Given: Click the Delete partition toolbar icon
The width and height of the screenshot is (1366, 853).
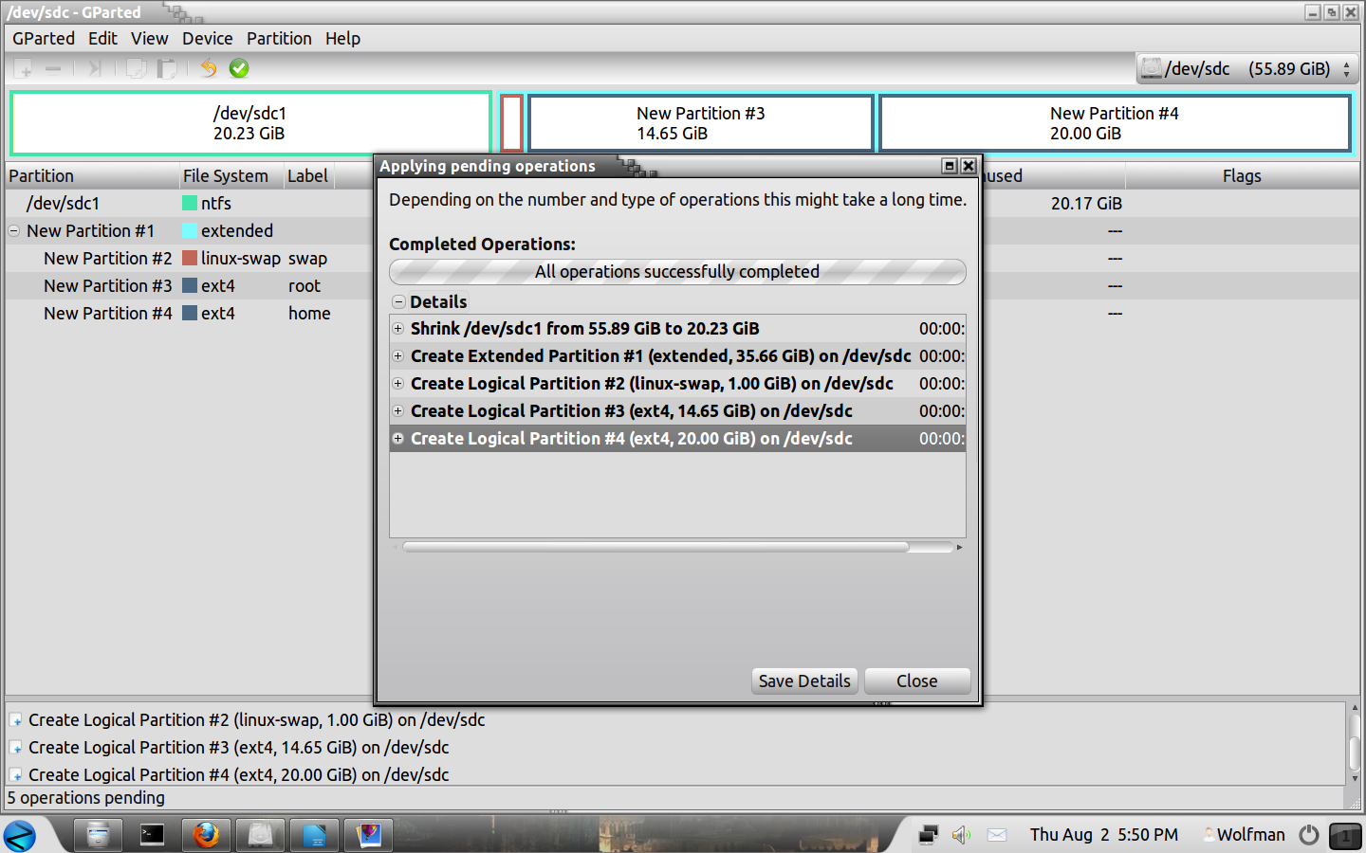Looking at the screenshot, I should click(53, 68).
